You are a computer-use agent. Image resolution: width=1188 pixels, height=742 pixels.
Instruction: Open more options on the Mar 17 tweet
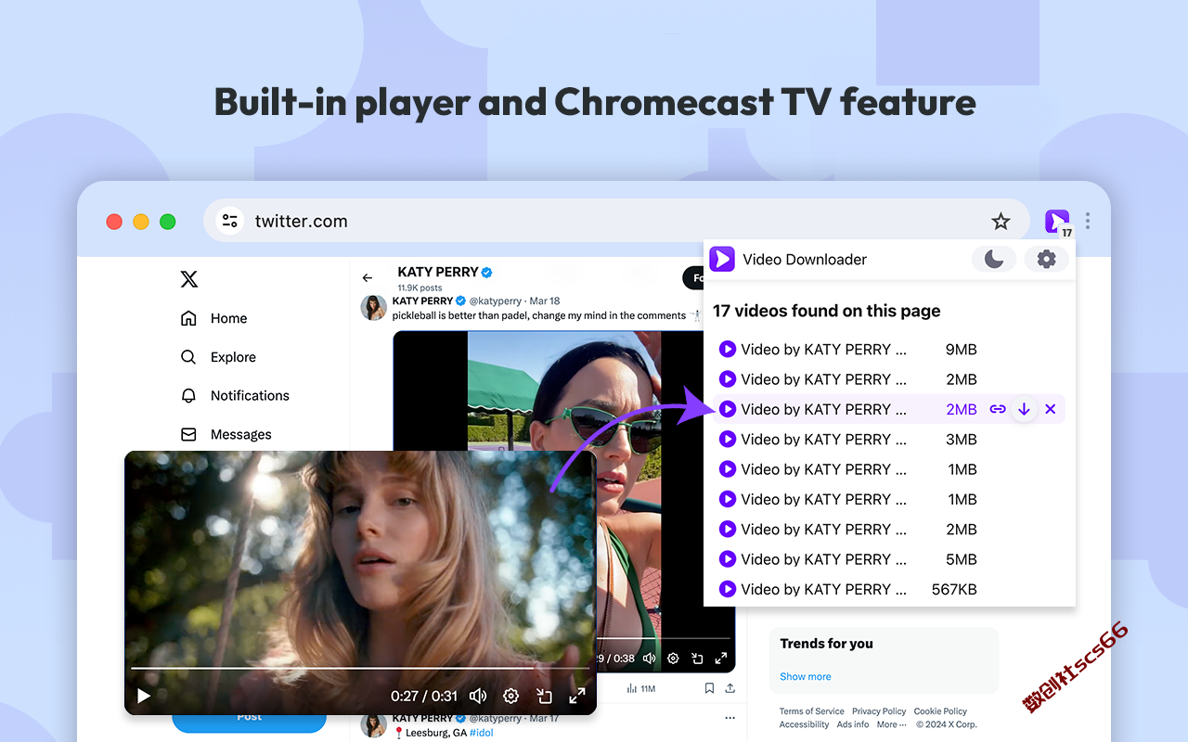[730, 718]
